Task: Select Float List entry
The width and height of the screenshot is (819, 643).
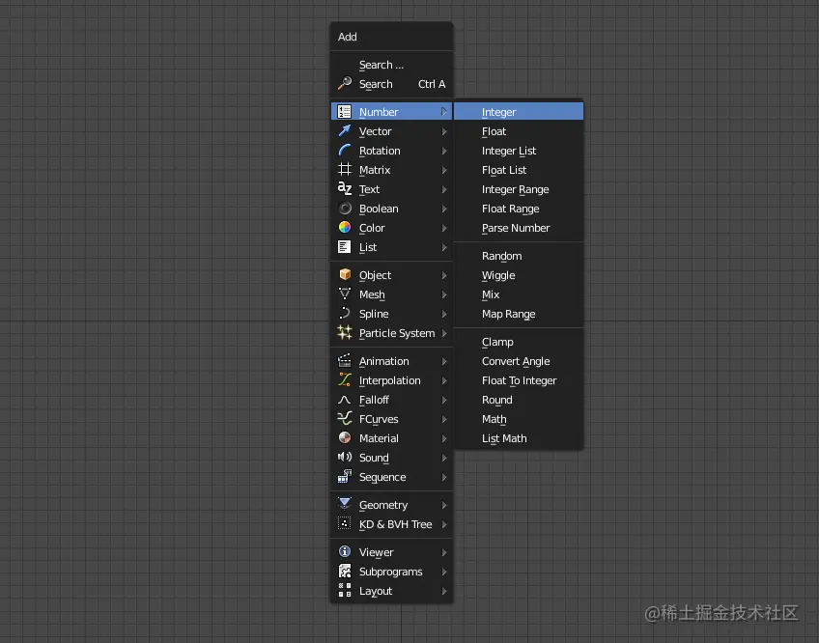Action: coord(518,170)
